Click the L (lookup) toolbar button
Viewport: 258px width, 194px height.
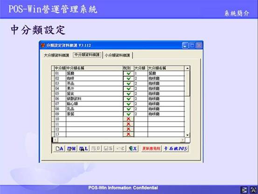coord(84,149)
